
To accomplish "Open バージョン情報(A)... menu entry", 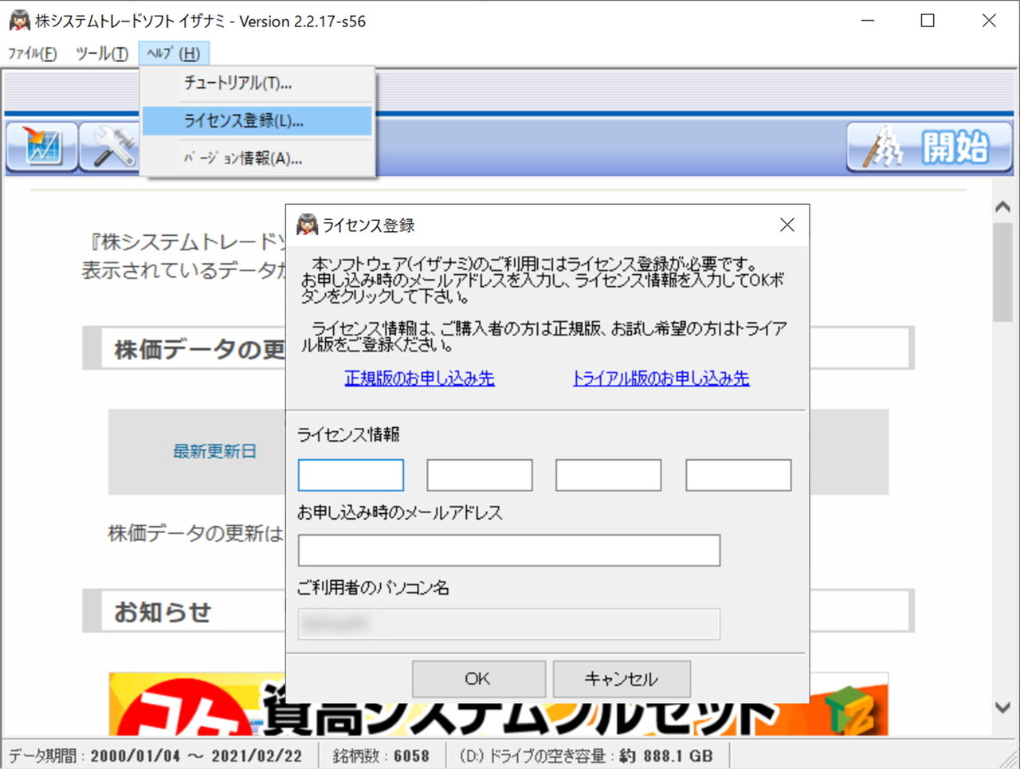I will click(257, 159).
